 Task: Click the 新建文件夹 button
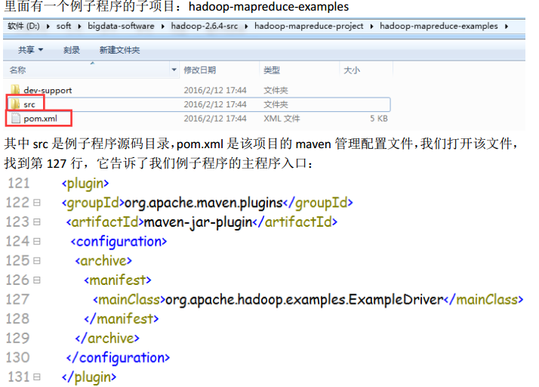click(x=119, y=50)
